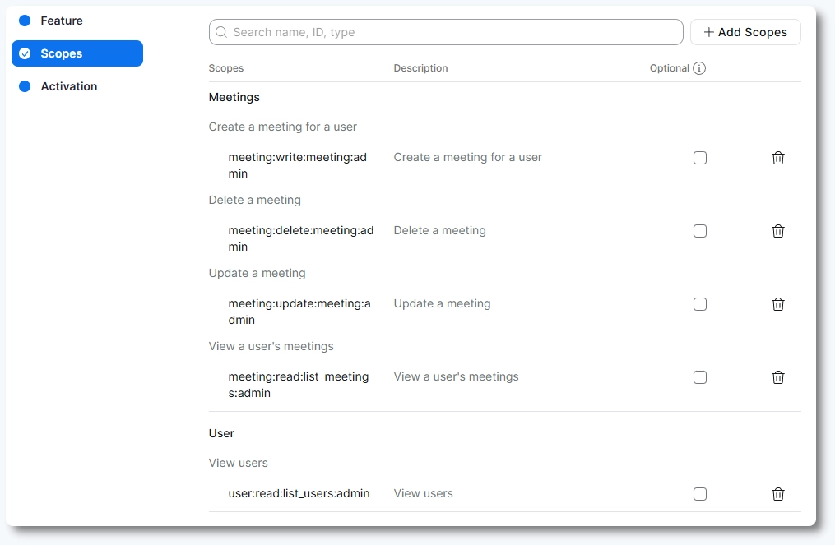Delete the meeting:write:meeting:admin scope via trash icon
Image resolution: width=835 pixels, height=545 pixels.
[777, 158]
